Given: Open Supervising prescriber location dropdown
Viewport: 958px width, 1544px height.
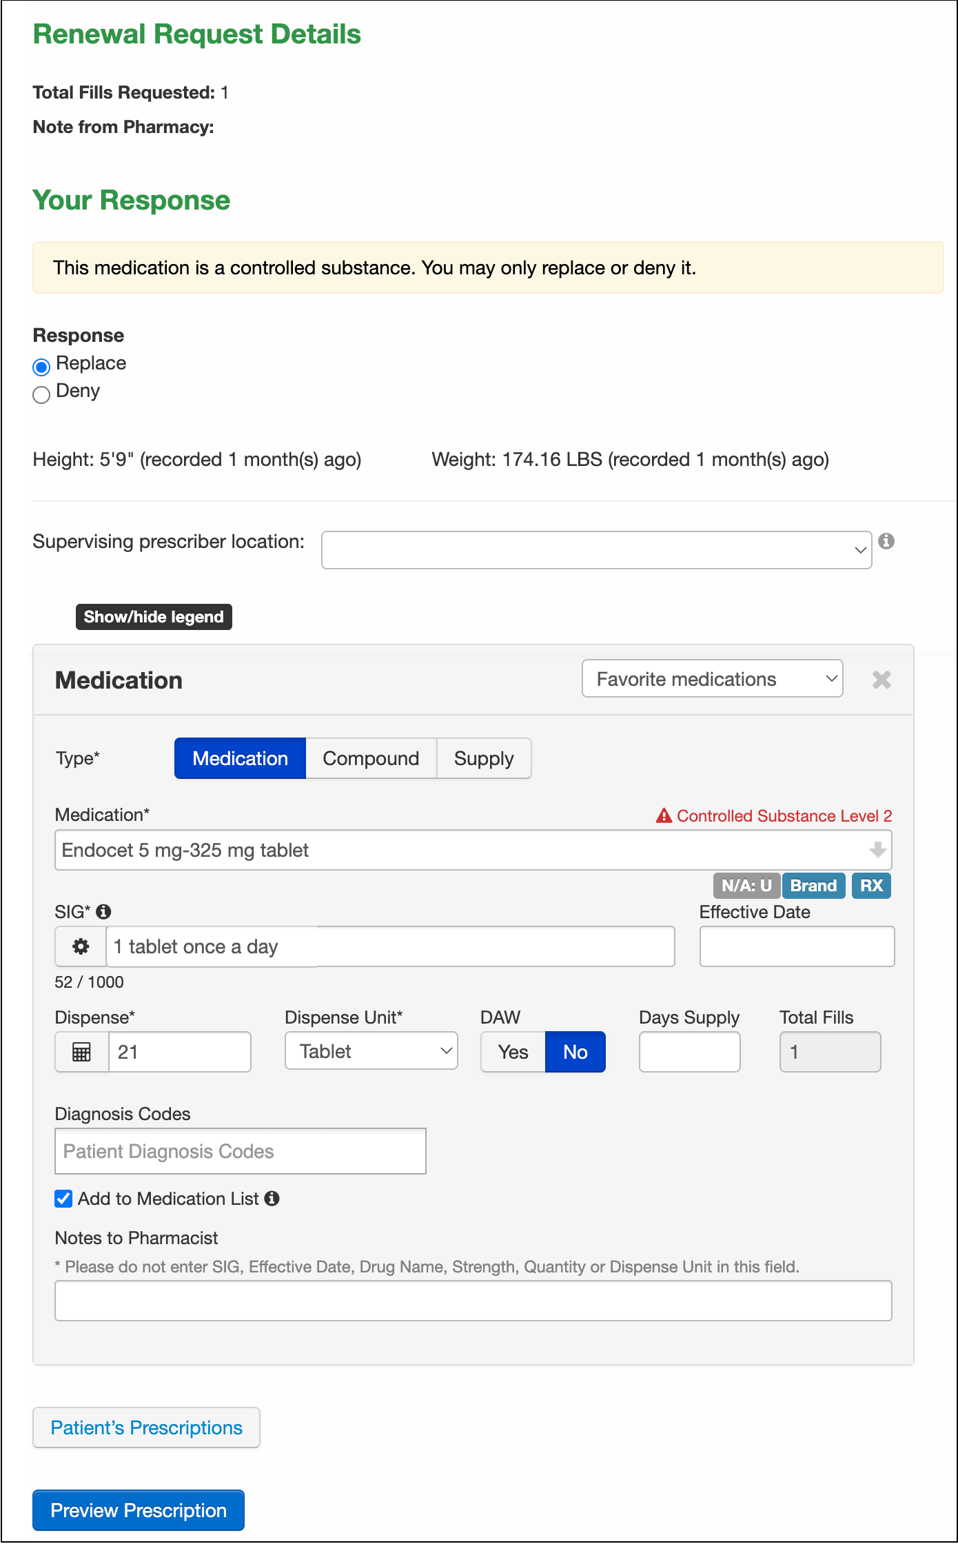Looking at the screenshot, I should tap(596, 549).
